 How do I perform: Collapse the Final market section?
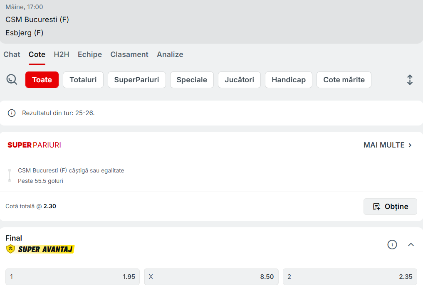[x=411, y=245]
